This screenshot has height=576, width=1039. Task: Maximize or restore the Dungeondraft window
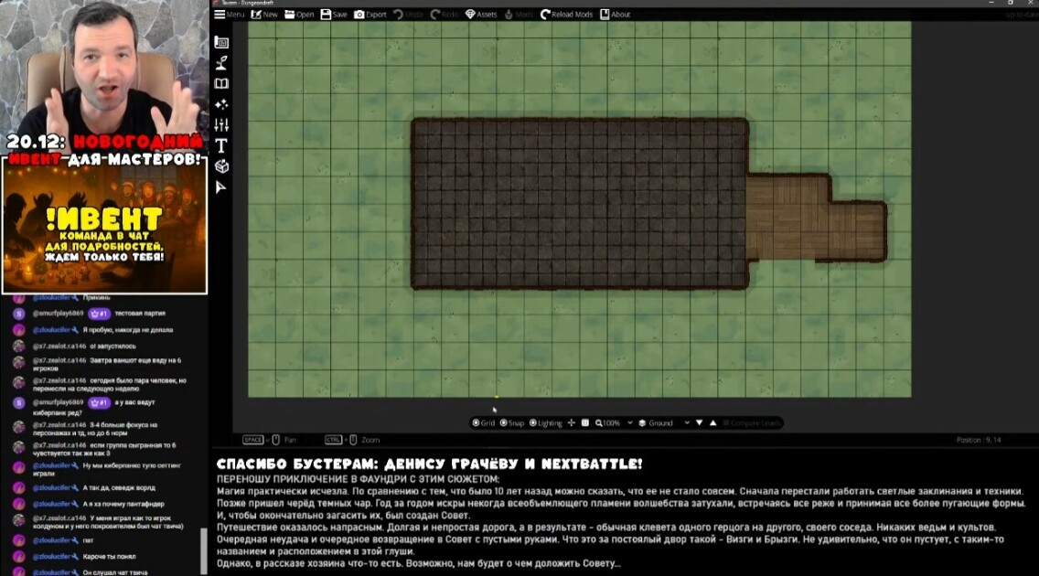1010,4
